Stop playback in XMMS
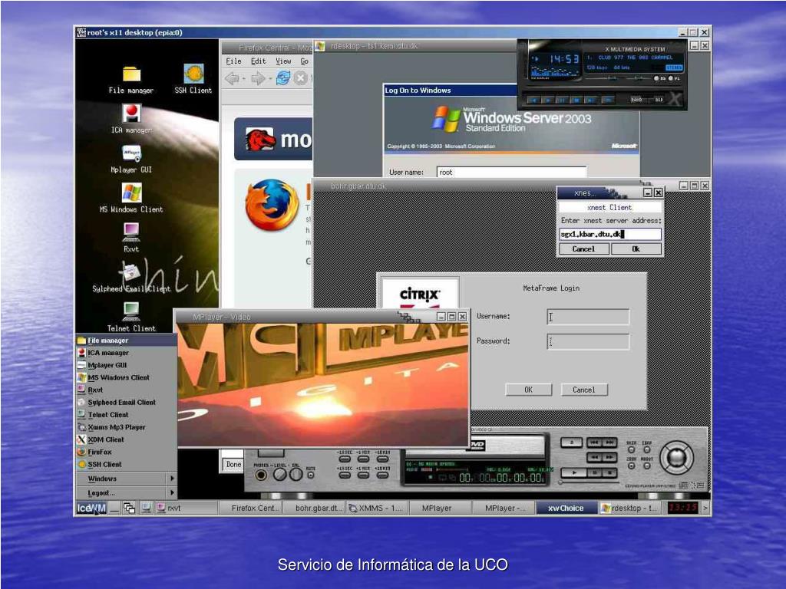The width and height of the screenshot is (786, 589). click(x=576, y=100)
